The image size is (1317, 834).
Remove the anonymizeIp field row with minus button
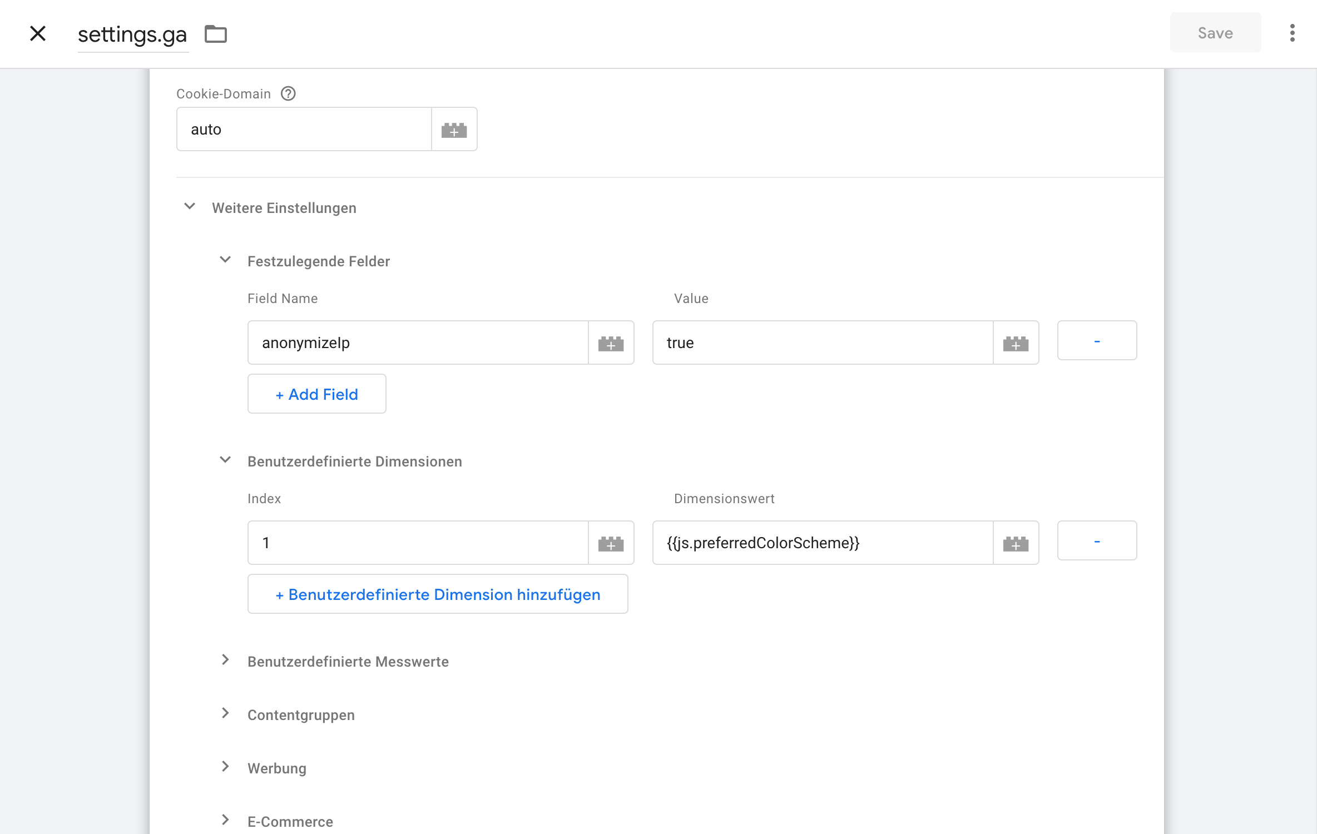point(1097,341)
